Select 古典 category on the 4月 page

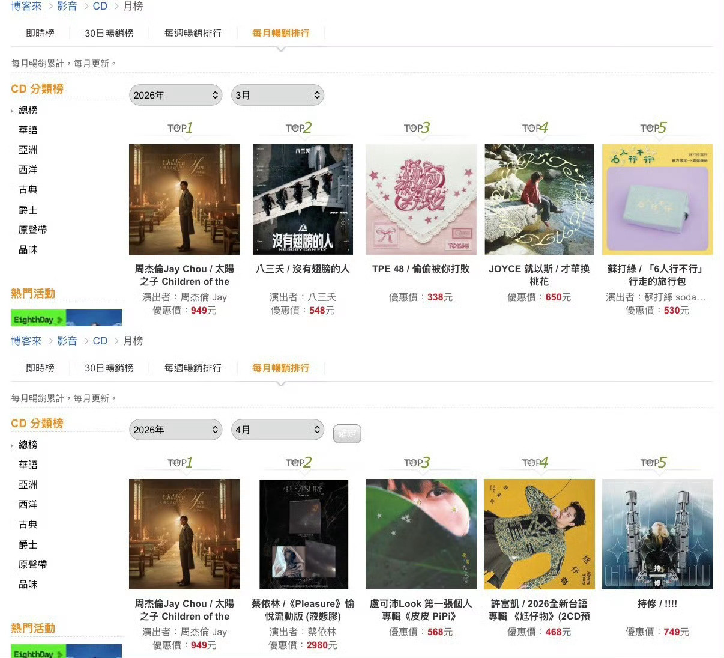(x=28, y=524)
